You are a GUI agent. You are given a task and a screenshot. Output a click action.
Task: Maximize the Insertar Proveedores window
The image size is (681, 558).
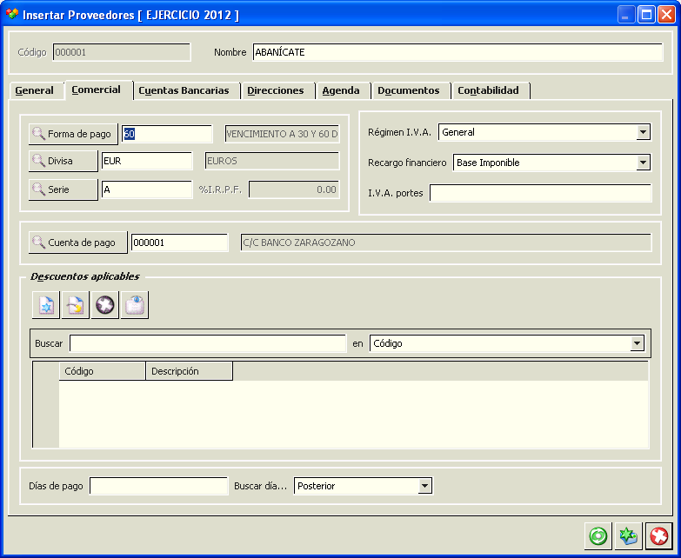click(x=646, y=14)
